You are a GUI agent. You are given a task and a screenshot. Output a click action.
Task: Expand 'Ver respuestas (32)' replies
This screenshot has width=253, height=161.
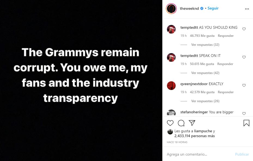coord(205,45)
